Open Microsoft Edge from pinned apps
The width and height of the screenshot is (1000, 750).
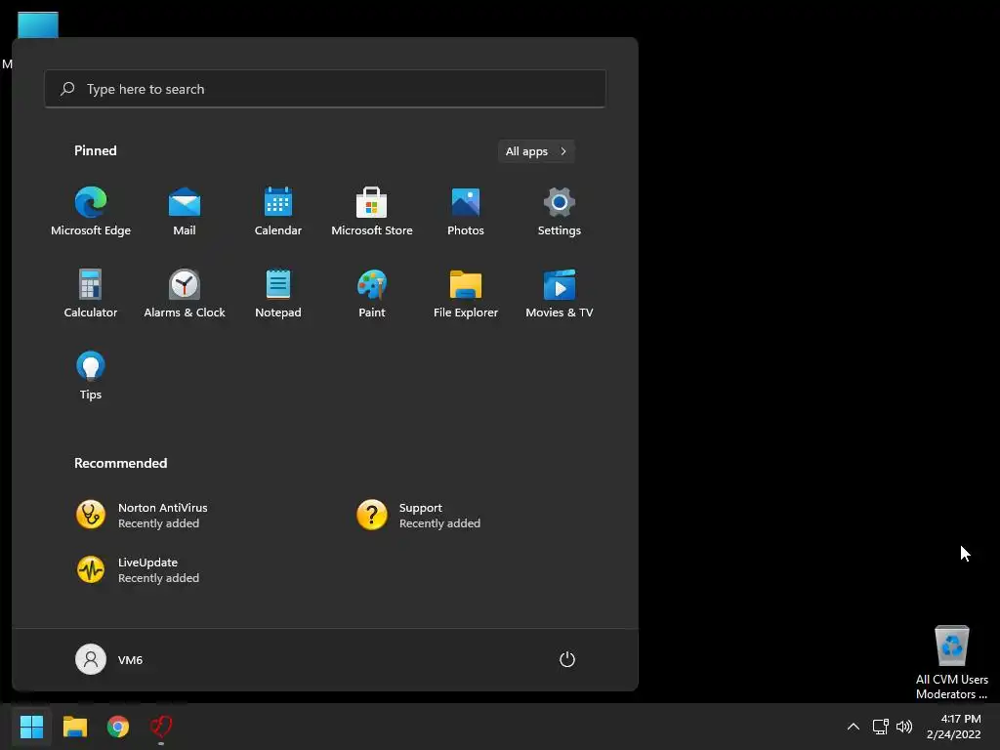(91, 212)
